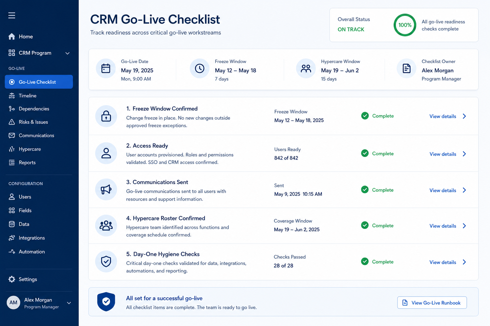490x326 pixels.
Task: Click the Reports list icon
Action: point(12,162)
